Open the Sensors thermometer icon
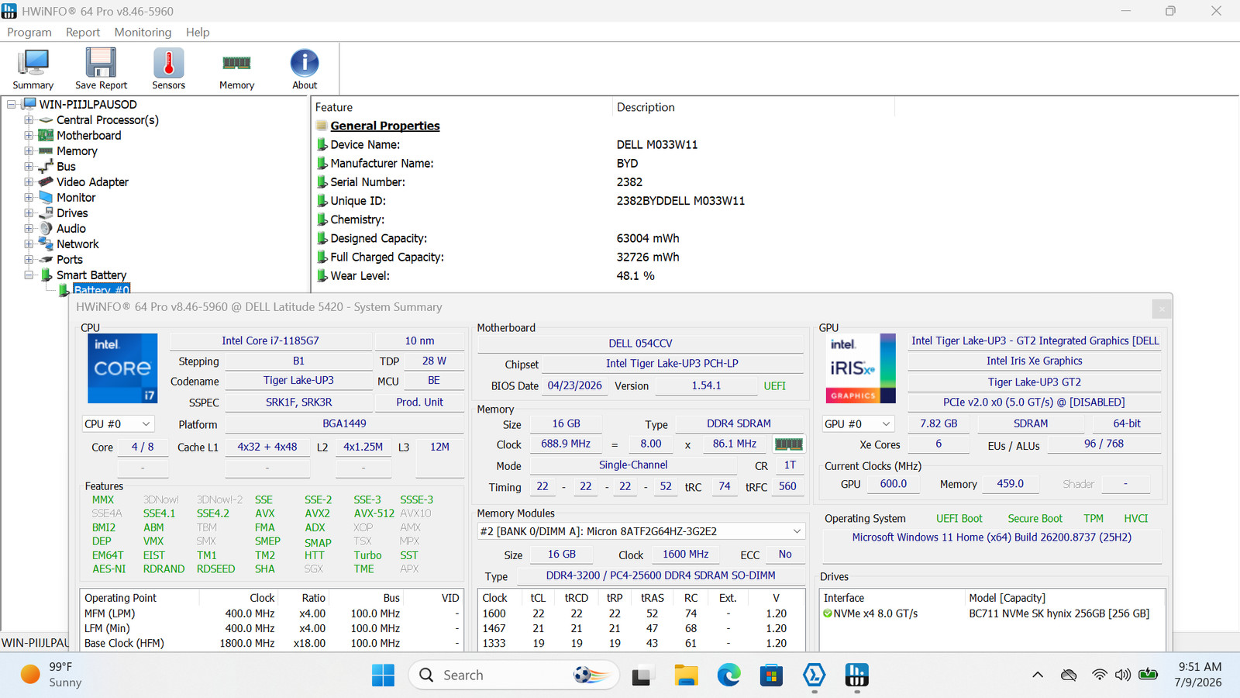The width and height of the screenshot is (1240, 698). click(168, 69)
